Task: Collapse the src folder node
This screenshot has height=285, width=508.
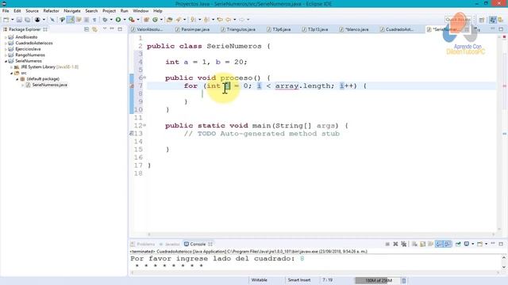Action: pos(11,73)
